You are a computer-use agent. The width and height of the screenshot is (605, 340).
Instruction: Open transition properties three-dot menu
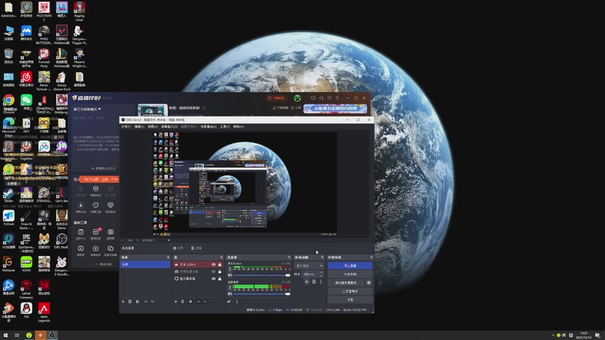coord(321,282)
